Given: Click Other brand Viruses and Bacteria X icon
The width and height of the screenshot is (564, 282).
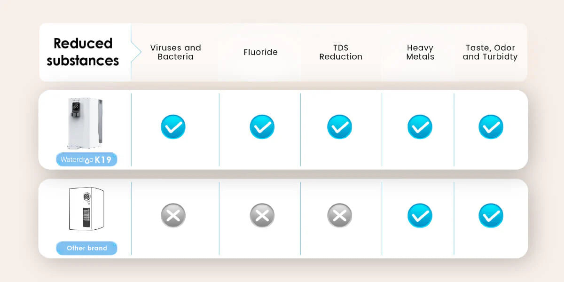Looking at the screenshot, I should [173, 216].
